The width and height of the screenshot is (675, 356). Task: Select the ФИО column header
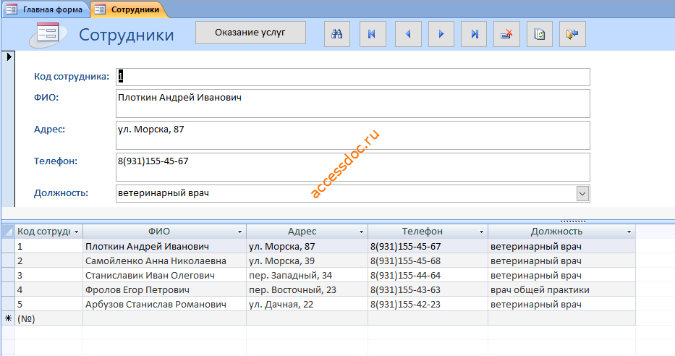coord(164,232)
